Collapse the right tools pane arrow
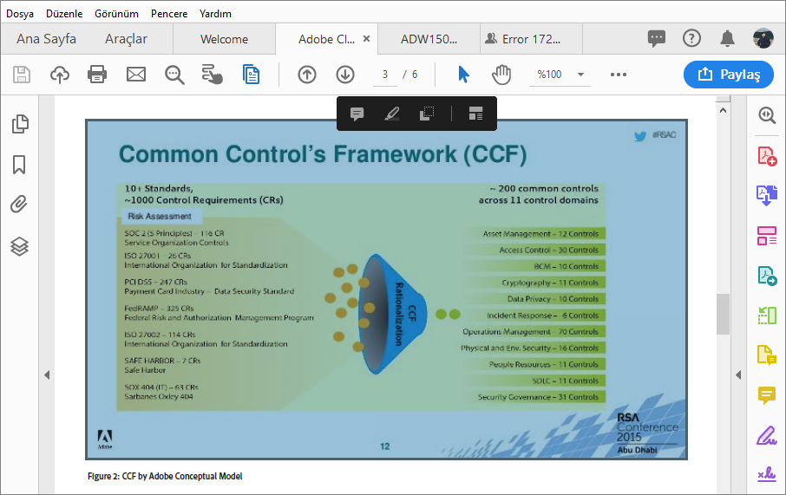 click(x=738, y=375)
